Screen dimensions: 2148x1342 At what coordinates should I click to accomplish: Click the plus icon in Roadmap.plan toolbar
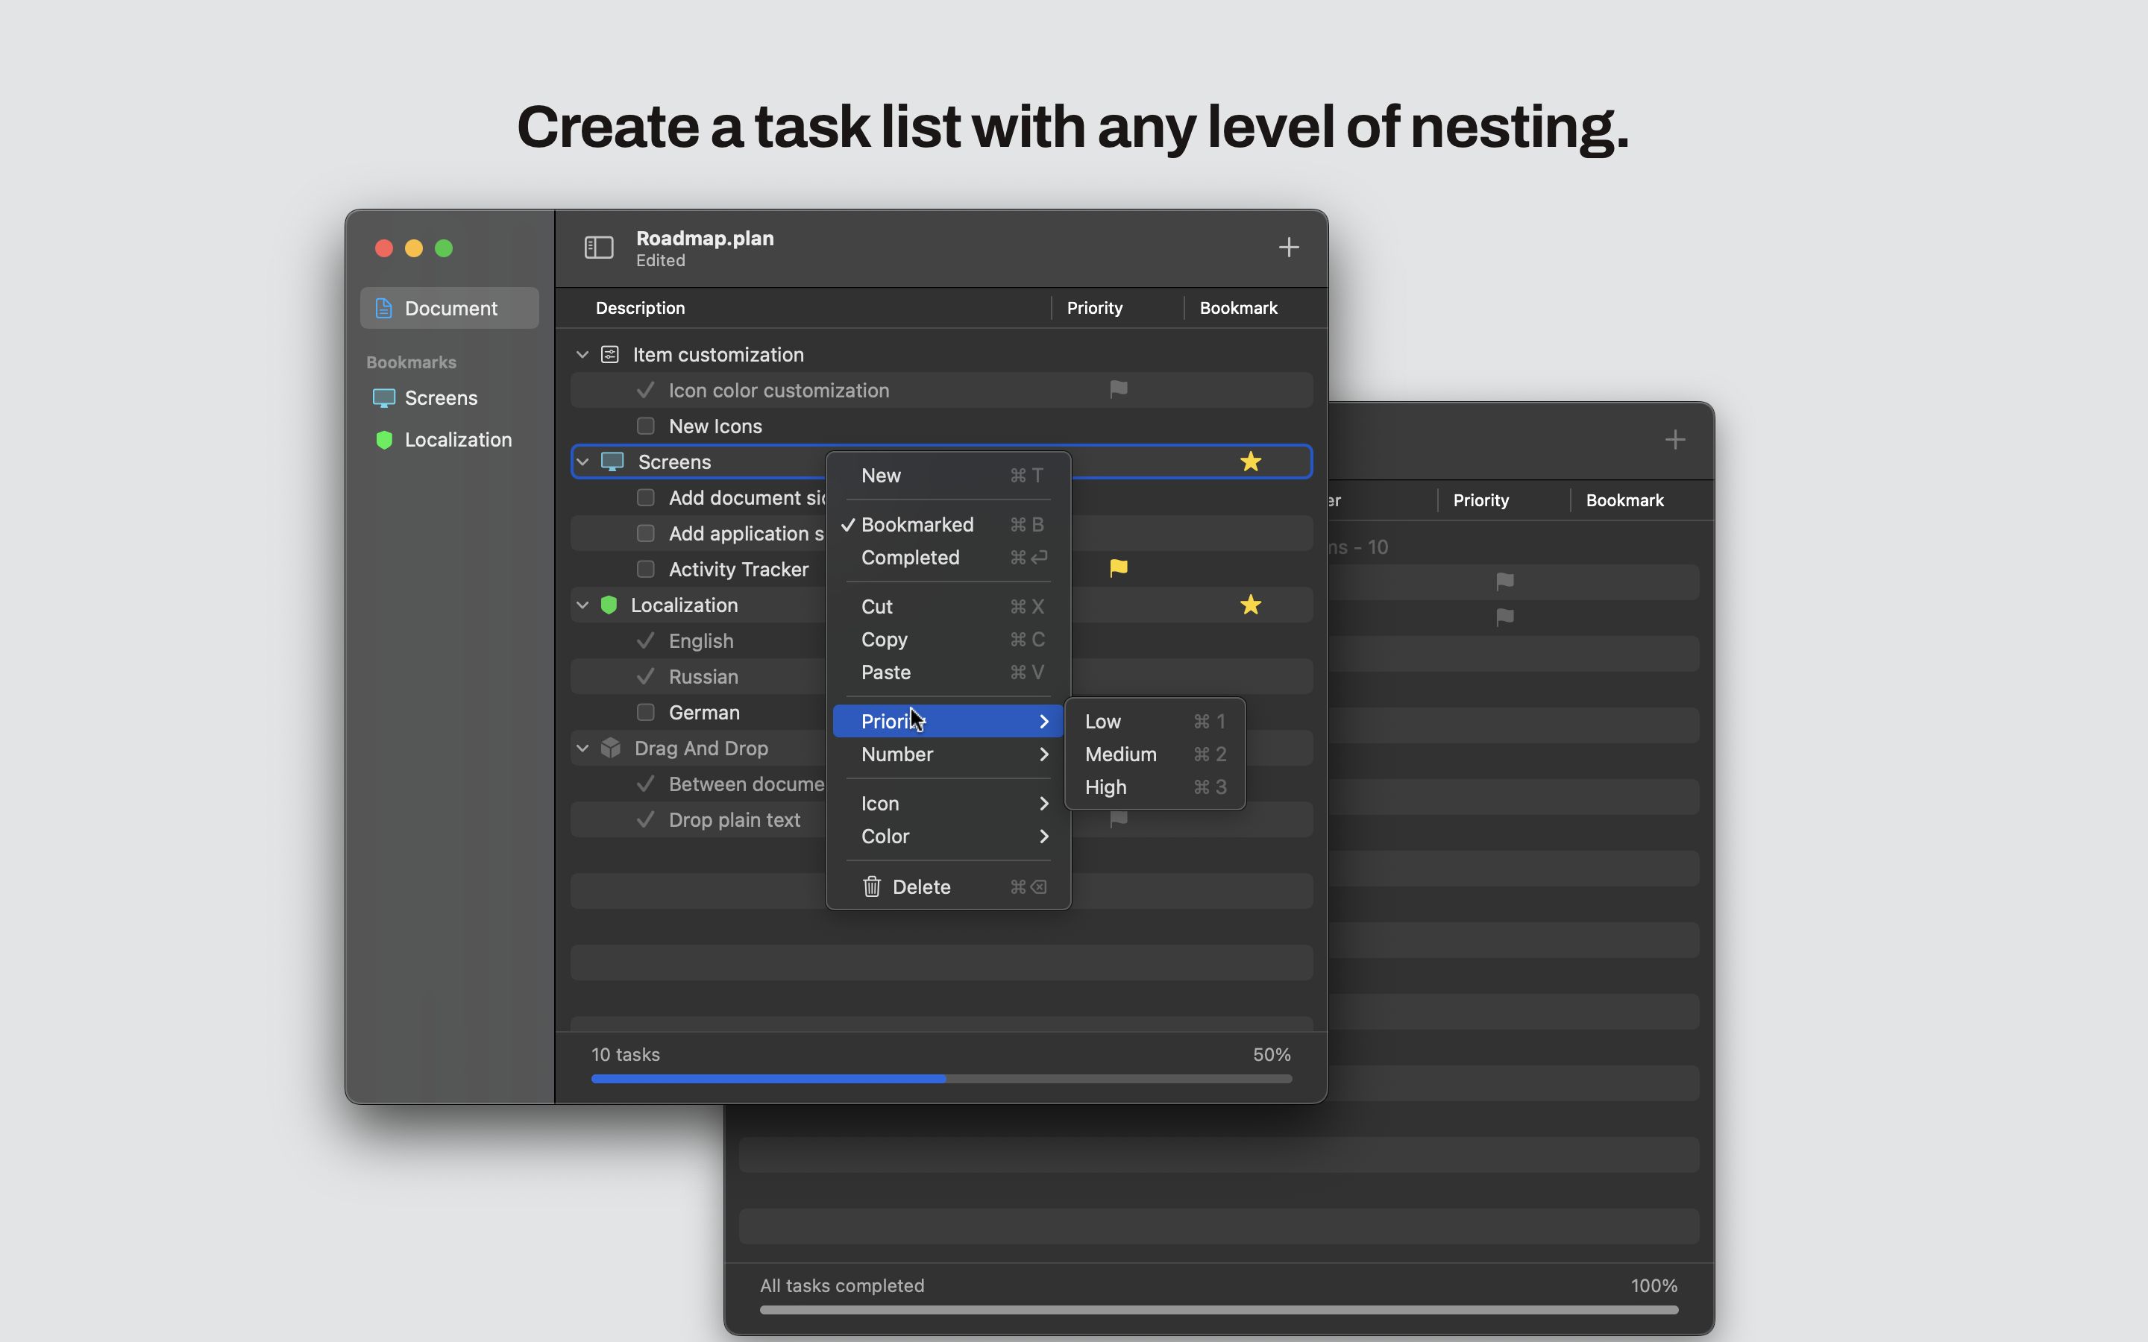(1288, 248)
